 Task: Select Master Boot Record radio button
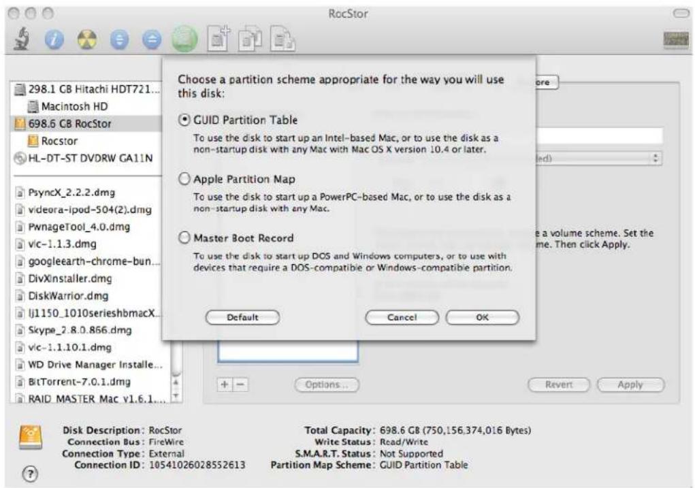pyautogui.click(x=184, y=238)
